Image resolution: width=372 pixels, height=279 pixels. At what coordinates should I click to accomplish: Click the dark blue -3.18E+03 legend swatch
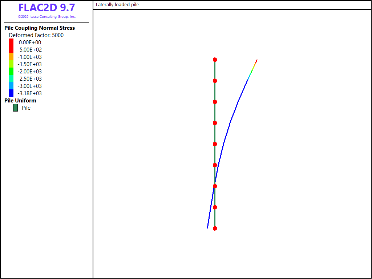[x=11, y=93]
